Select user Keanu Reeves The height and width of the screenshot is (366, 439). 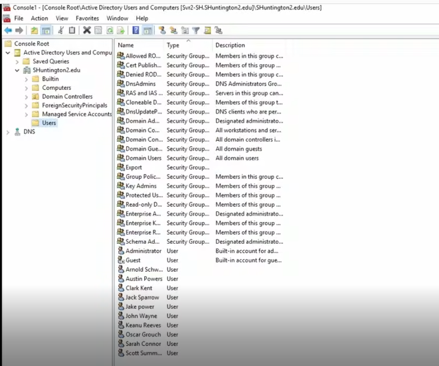(143, 325)
